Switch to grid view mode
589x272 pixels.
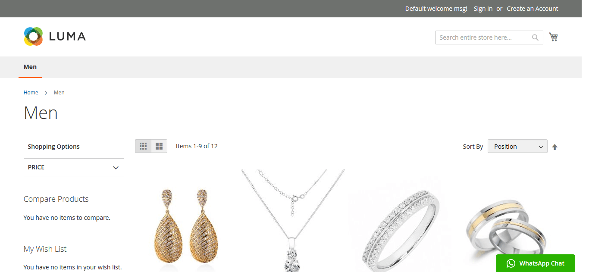143,147
